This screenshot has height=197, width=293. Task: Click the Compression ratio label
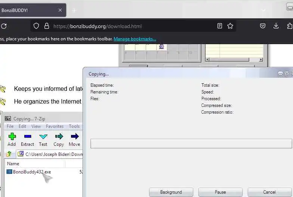[x=218, y=112]
